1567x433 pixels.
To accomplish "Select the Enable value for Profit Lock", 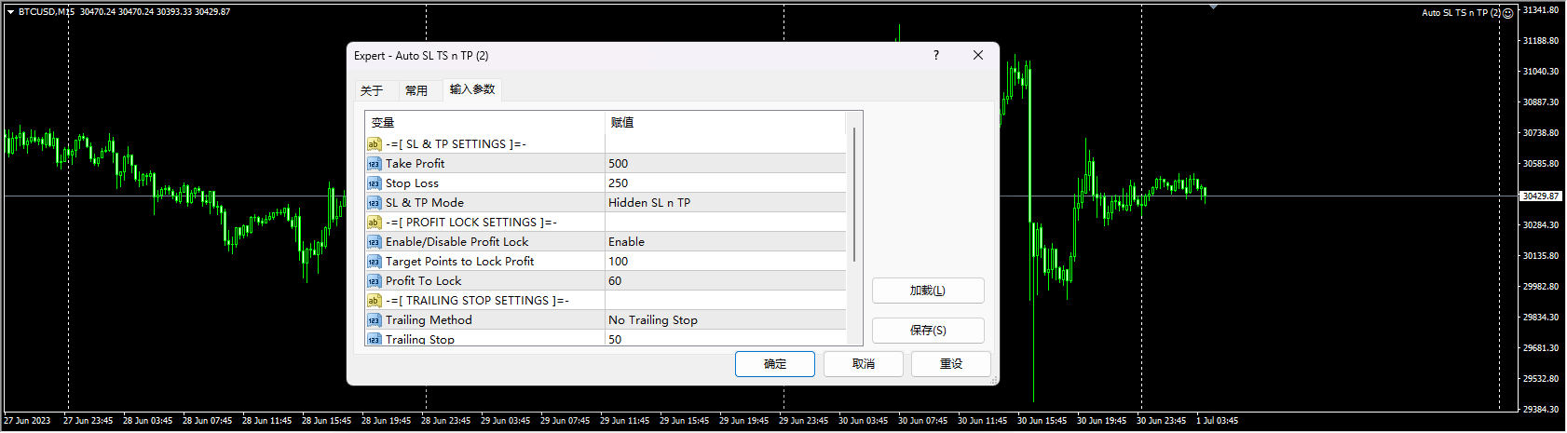I will coord(725,242).
